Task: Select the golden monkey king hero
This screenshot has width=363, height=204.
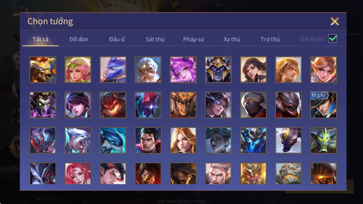Action: 253,173
